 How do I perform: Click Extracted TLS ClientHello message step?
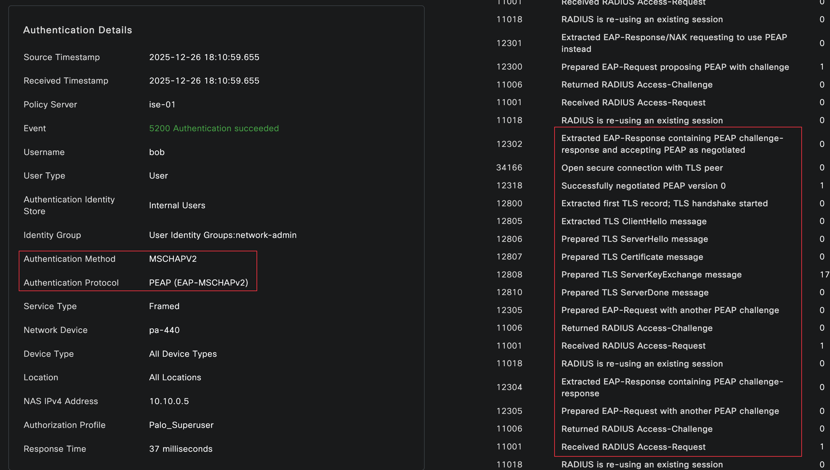pos(634,221)
